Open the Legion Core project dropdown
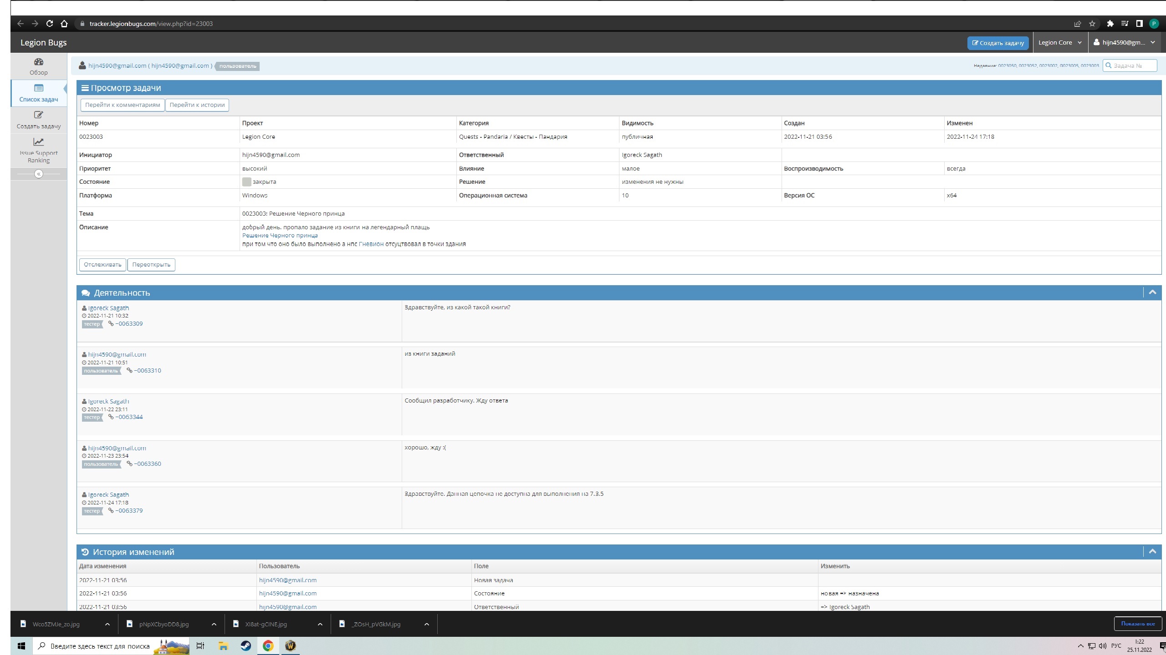Screen dimensions: 1166x655 point(1059,42)
